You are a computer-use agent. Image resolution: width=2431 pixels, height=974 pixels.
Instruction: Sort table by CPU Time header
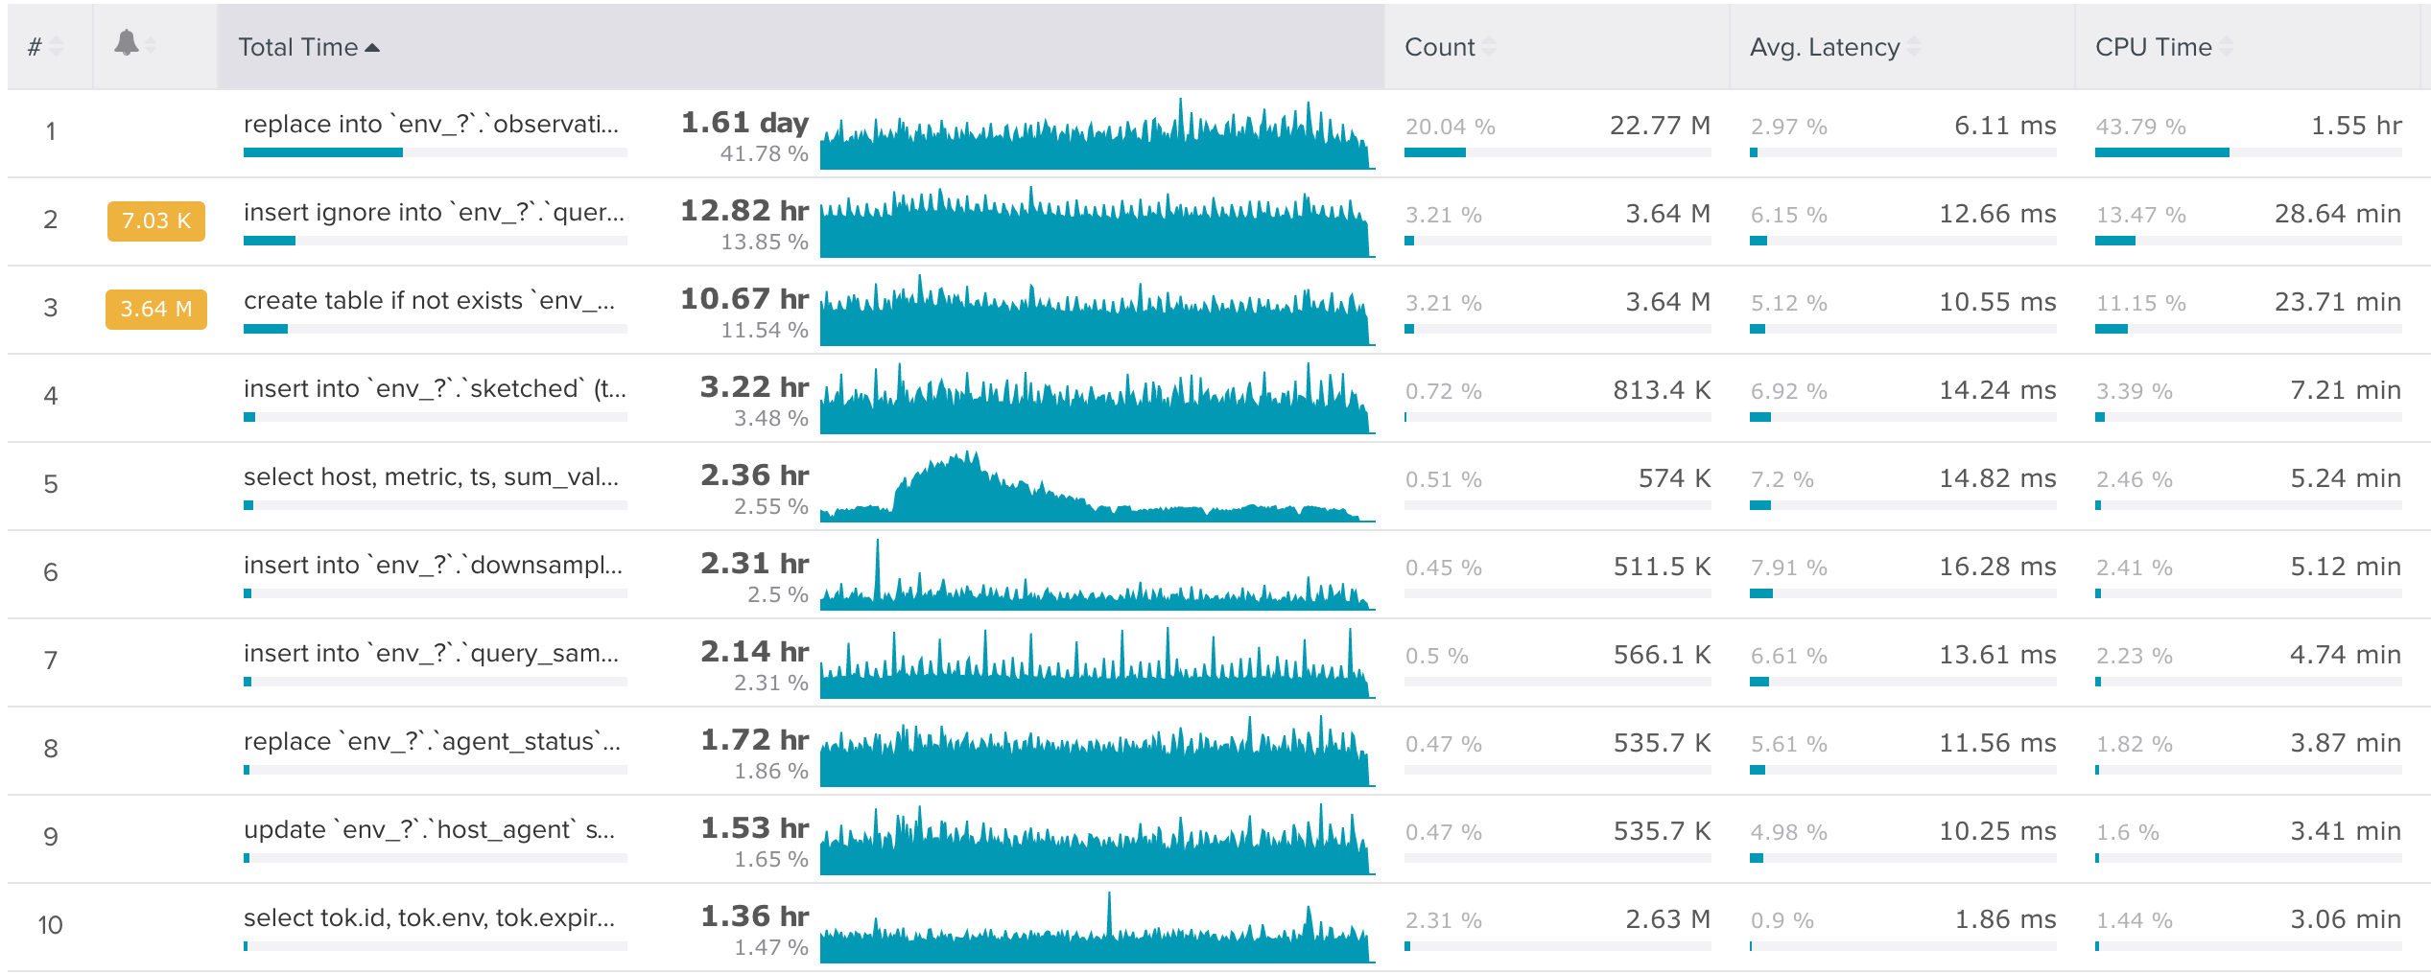[x=2153, y=47]
